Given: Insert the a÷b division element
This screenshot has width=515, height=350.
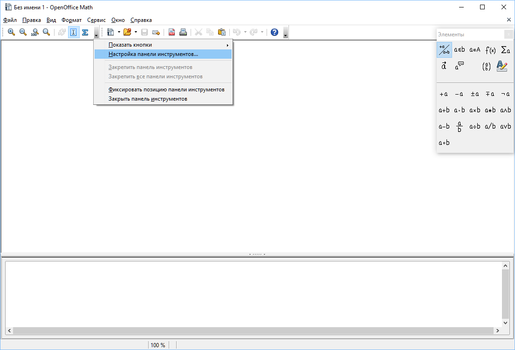Looking at the screenshot, I should pyautogui.click(x=474, y=126).
